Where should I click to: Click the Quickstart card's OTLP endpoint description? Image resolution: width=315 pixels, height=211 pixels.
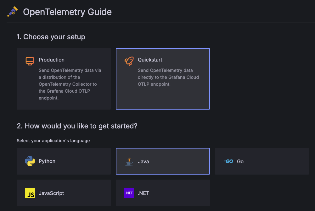168,77
